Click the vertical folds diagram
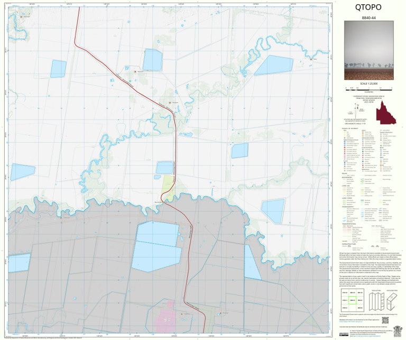The height and width of the screenshot is (340, 406). coord(376,301)
